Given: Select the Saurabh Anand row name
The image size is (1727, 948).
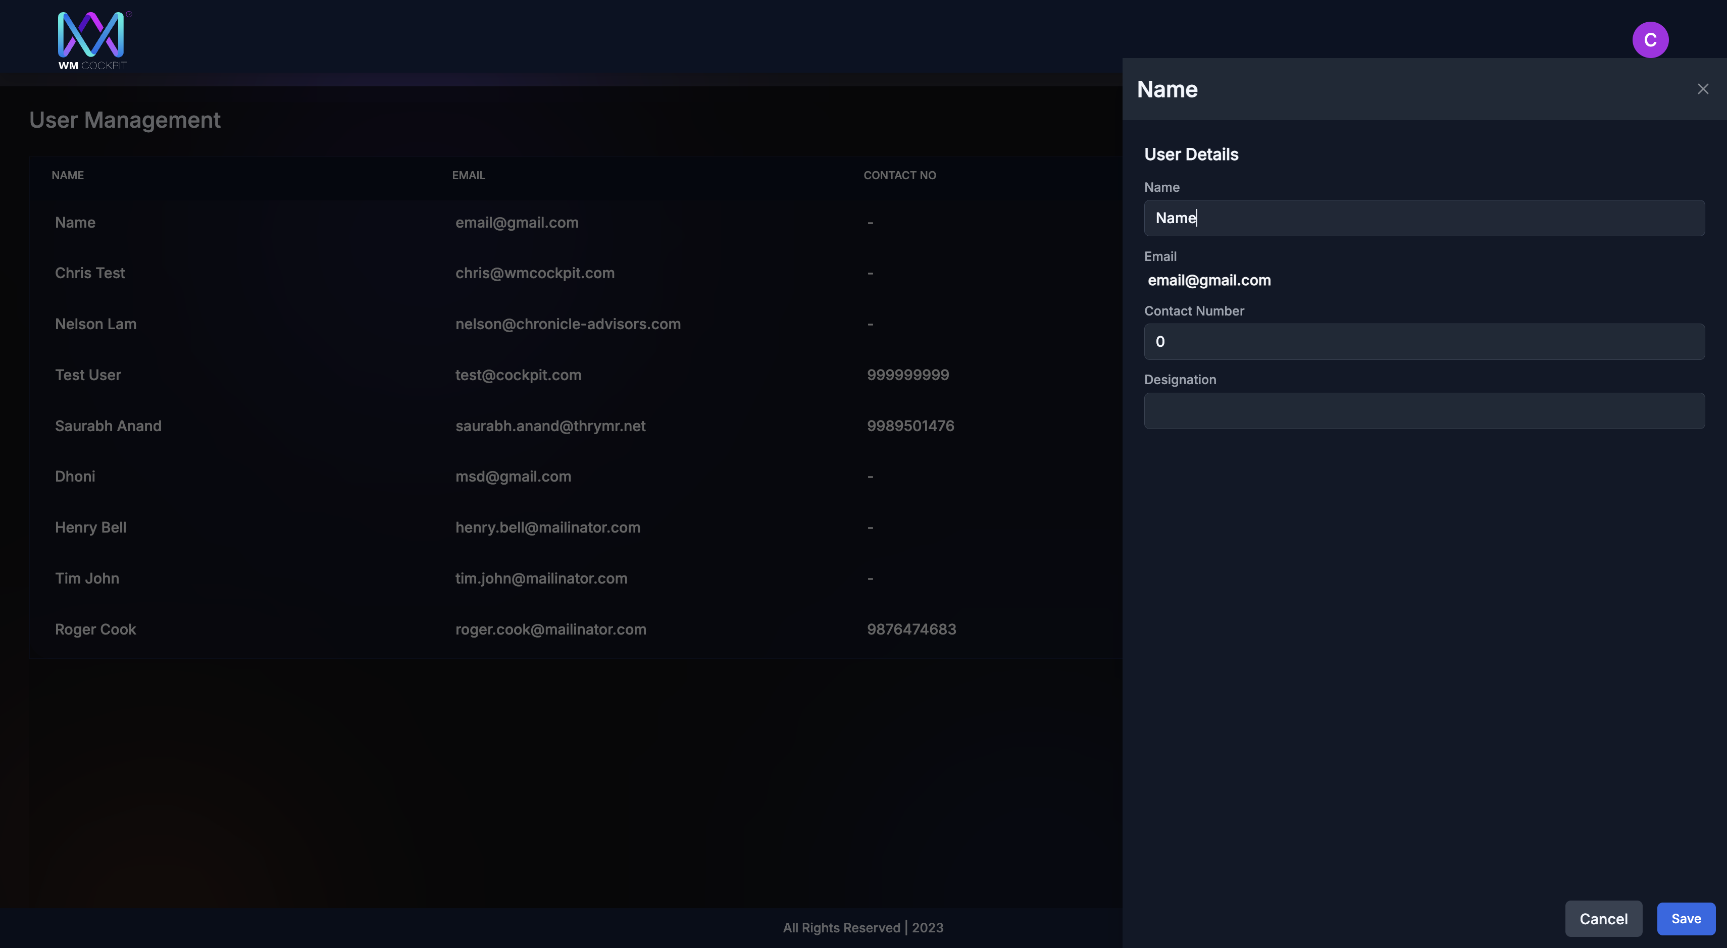Looking at the screenshot, I should click(108, 426).
